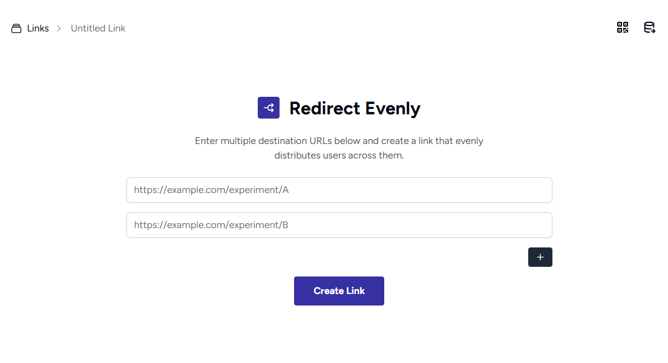Rename the link via Untitled Link text
The width and height of the screenshot is (668, 363).
98,28
